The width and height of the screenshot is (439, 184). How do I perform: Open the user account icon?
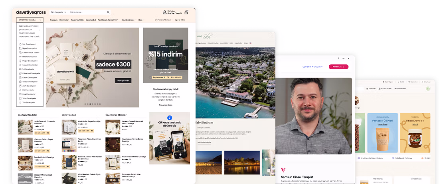tap(164, 12)
